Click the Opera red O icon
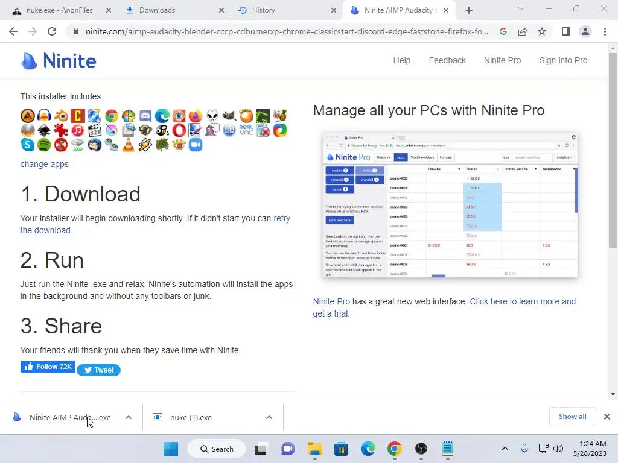Screen dimensions: 618x463 [x=179, y=130]
